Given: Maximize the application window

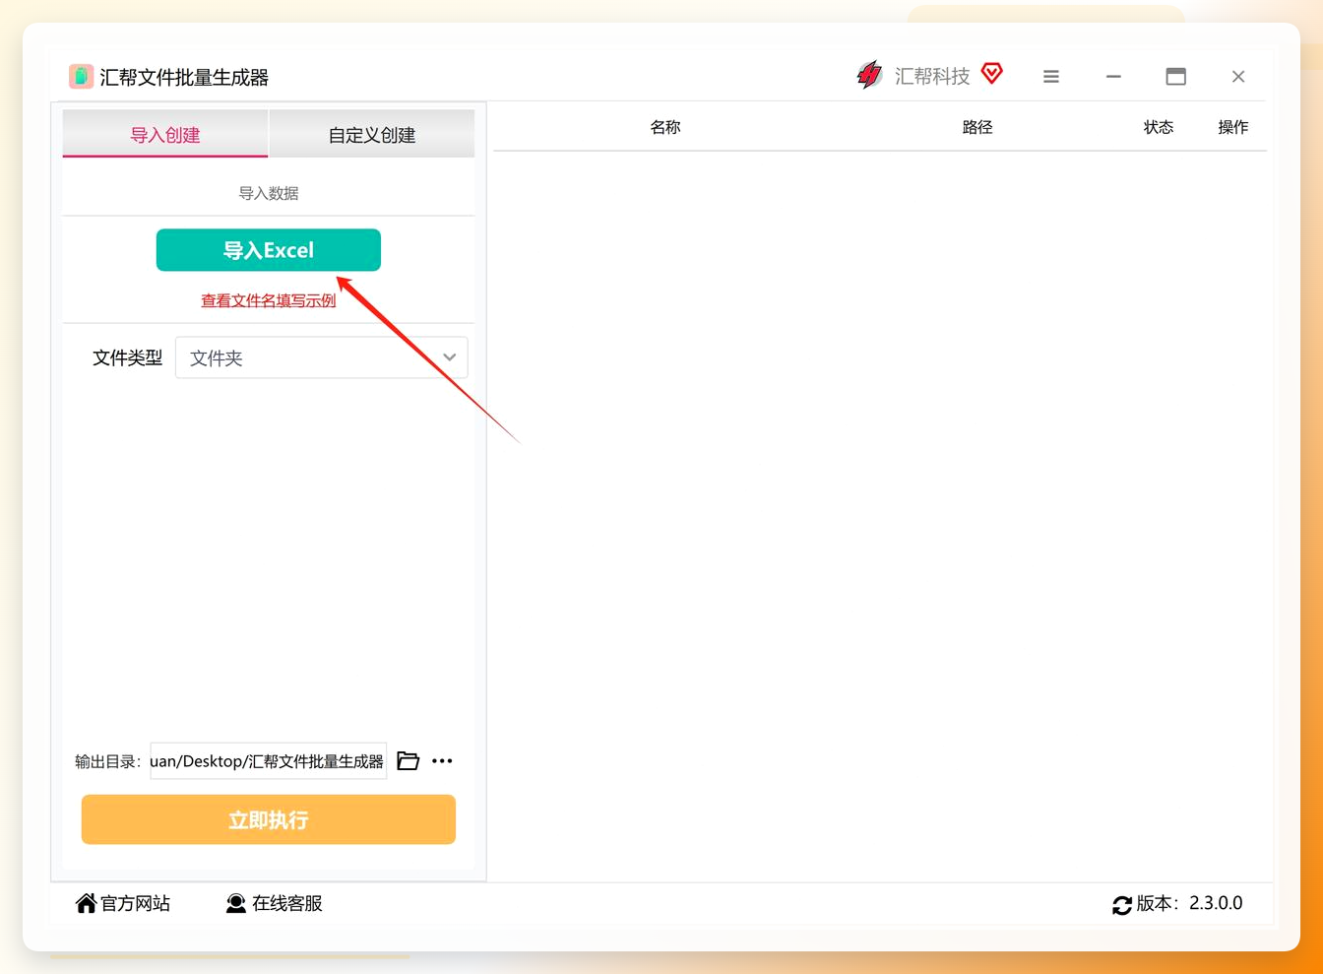Looking at the screenshot, I should [1176, 76].
